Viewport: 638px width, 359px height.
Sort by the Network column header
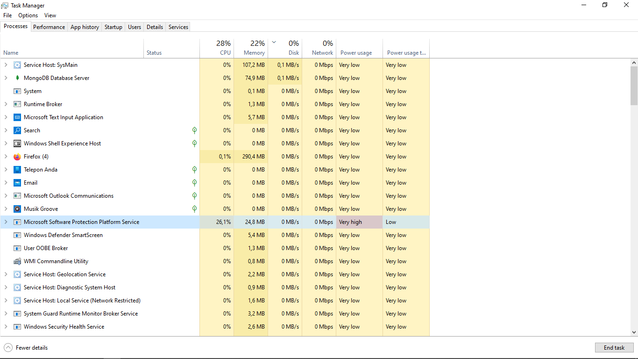point(319,48)
